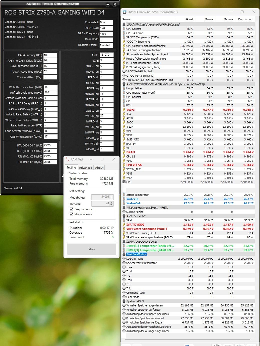Click the Error count value in RAM Test

pyautogui.click(x=112, y=237)
